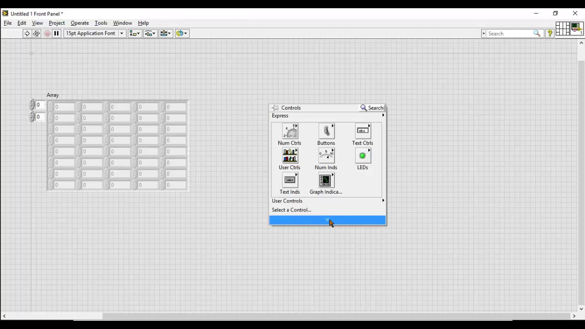Viewport: 585px width, 329px height.
Task: Open the Resize Objects toolbar menu
Action: (166, 33)
